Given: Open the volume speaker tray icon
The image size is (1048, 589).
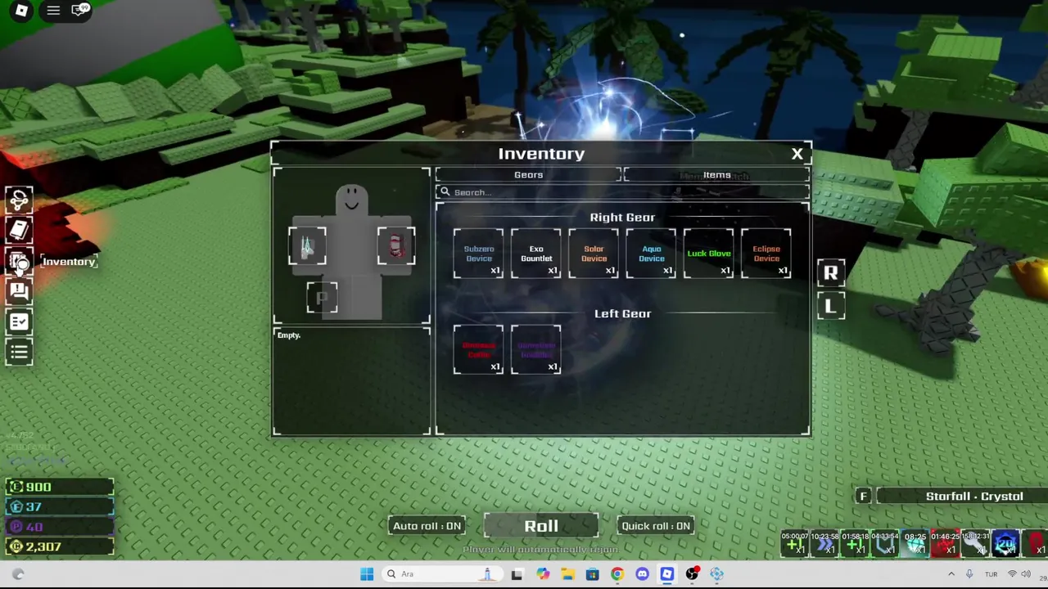Looking at the screenshot, I should 1027,574.
